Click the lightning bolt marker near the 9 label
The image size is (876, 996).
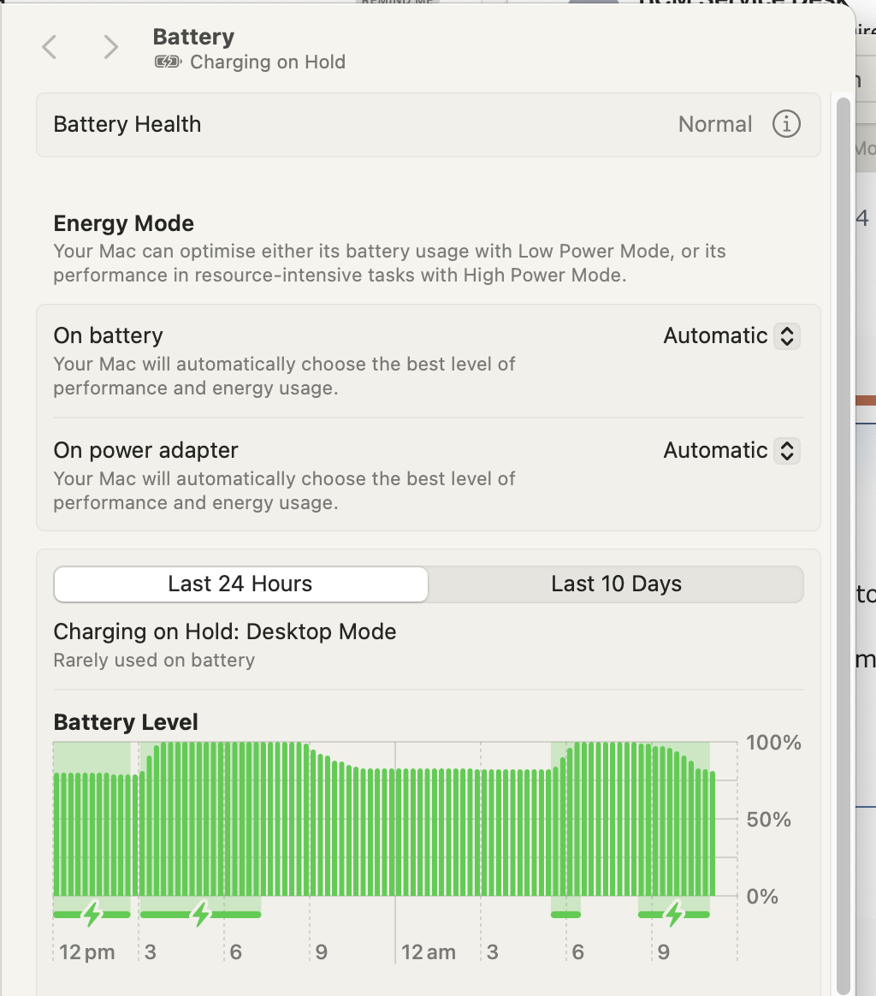click(672, 914)
